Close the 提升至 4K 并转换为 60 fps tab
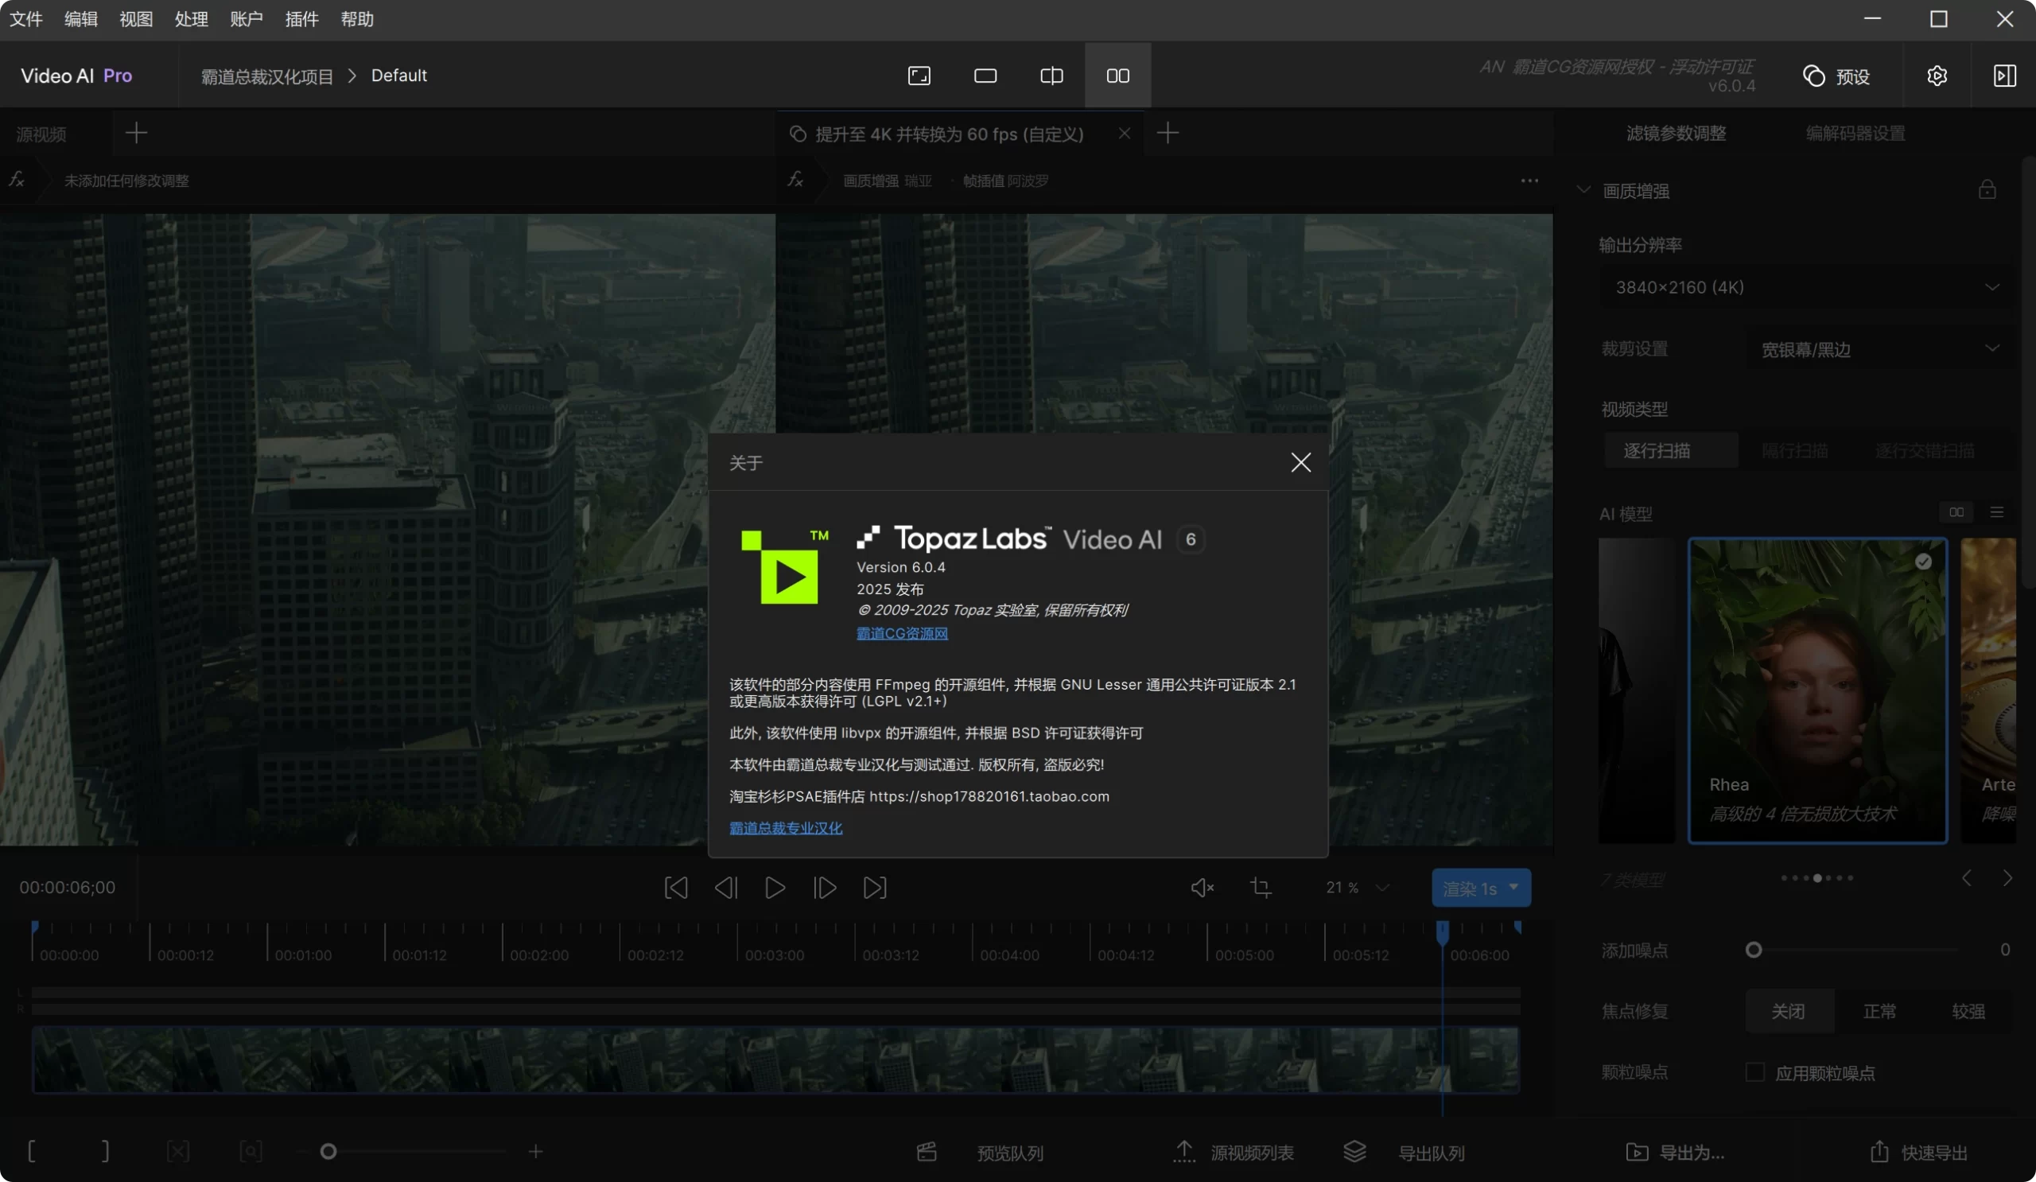 [x=1124, y=134]
